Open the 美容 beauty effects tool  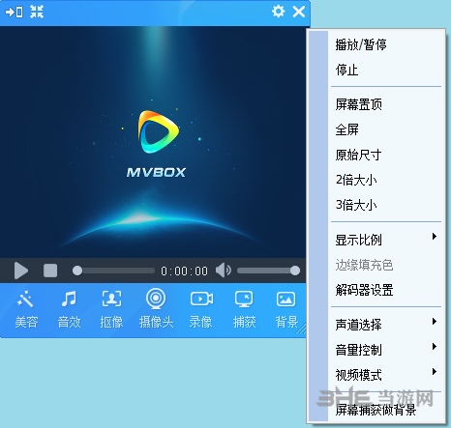tap(26, 309)
